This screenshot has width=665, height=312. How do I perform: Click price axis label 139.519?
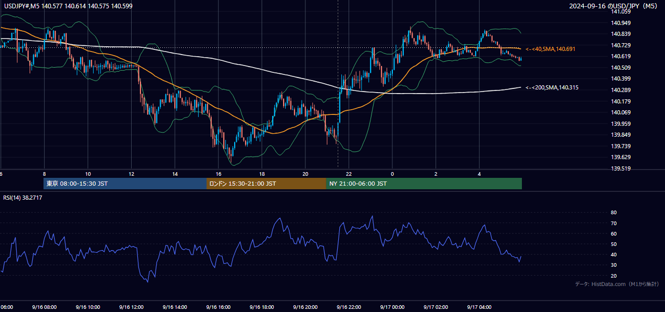[620, 168]
